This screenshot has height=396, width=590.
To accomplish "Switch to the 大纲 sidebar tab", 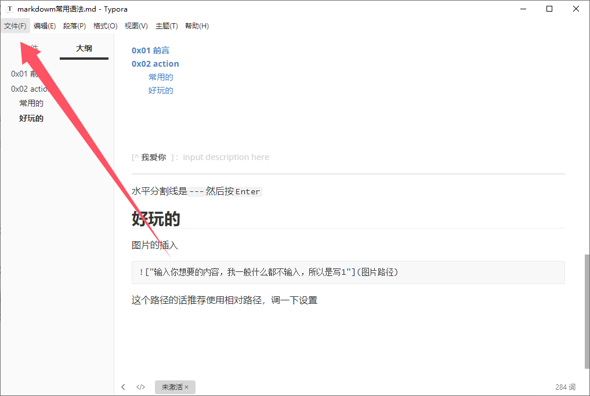I will (84, 49).
